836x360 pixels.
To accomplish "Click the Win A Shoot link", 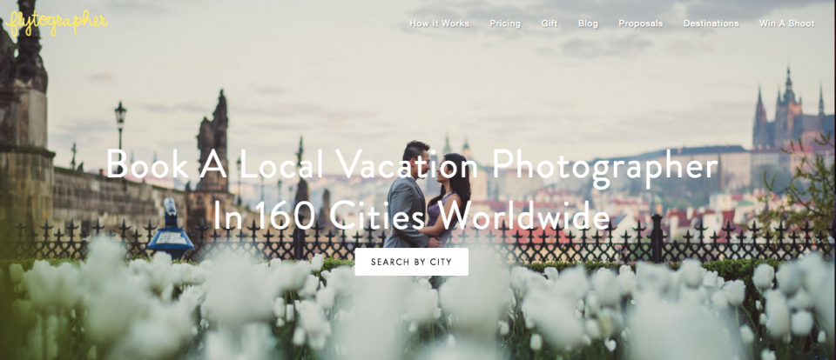I will [786, 23].
